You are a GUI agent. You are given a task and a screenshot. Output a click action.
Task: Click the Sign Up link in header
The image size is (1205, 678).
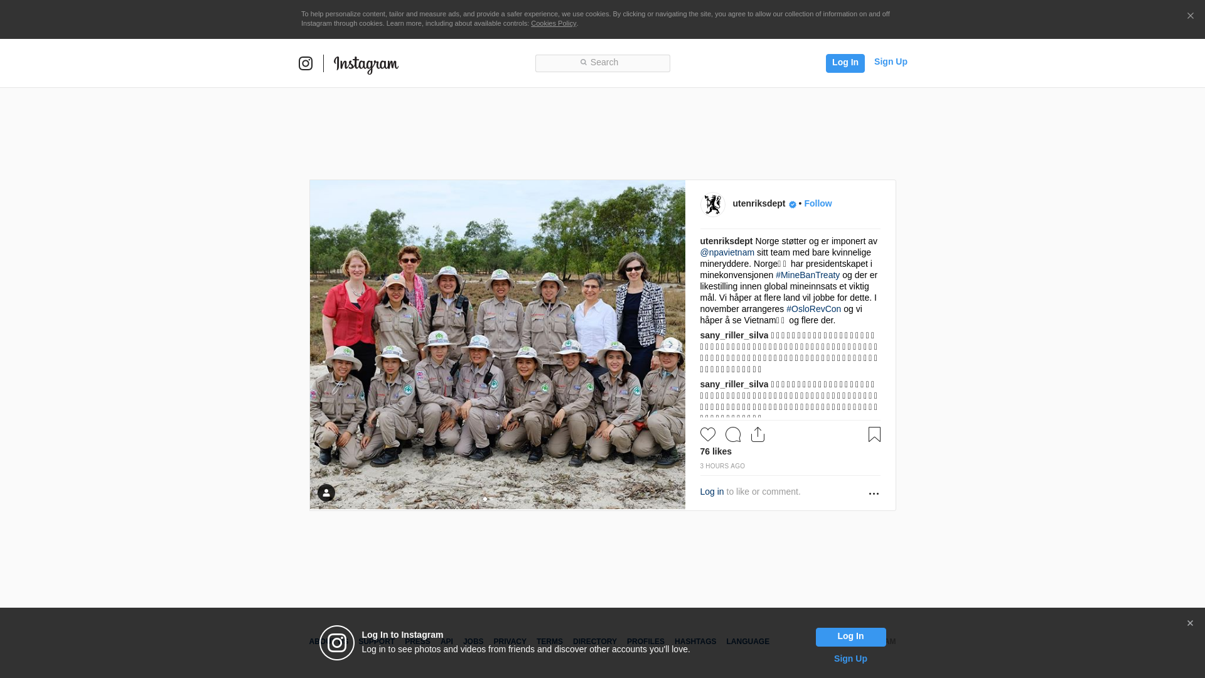891,62
